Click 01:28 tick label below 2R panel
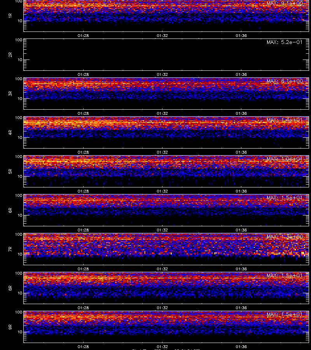Screen dimensions: 311x350 (x=83, y=75)
